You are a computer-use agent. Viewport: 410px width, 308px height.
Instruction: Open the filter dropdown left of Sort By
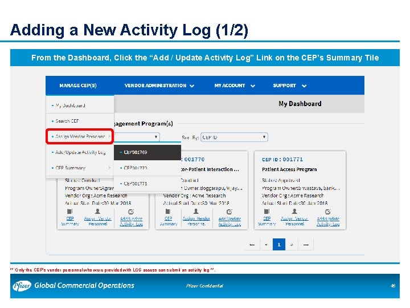point(137,137)
